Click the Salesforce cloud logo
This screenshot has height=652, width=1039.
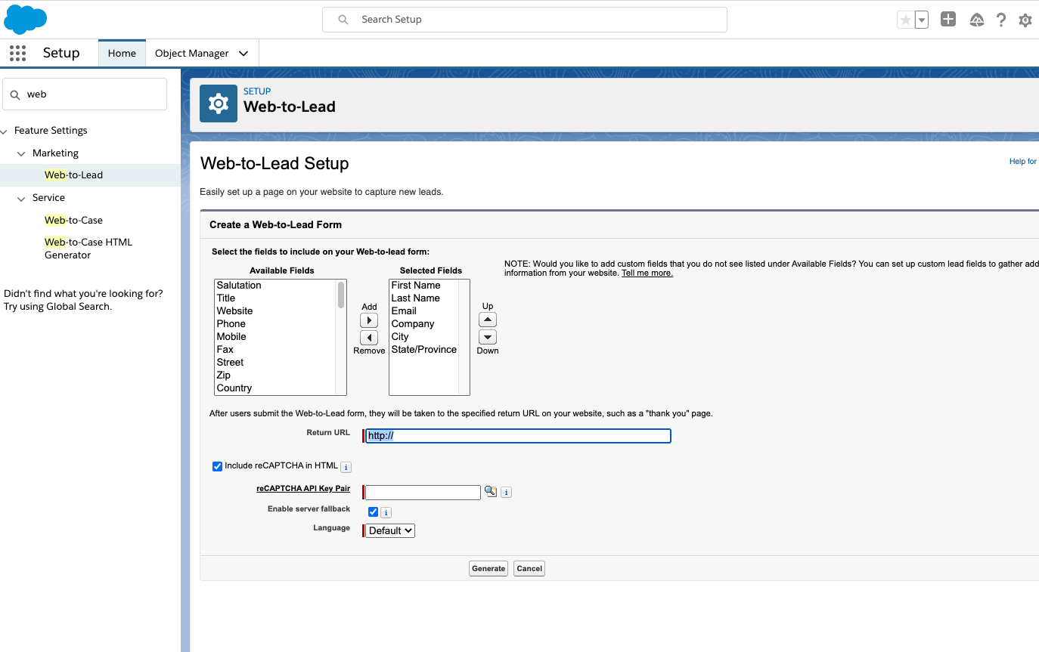click(26, 19)
